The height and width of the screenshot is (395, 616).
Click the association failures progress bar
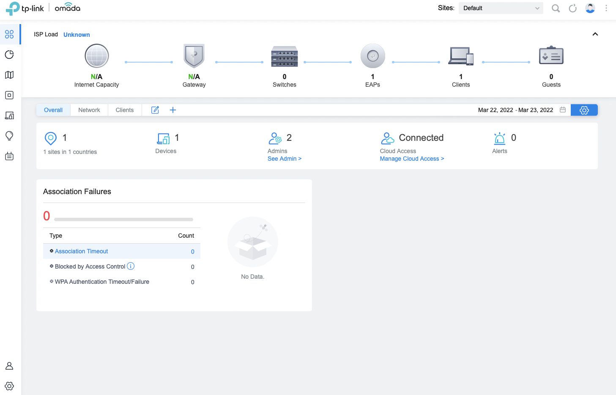[123, 219]
